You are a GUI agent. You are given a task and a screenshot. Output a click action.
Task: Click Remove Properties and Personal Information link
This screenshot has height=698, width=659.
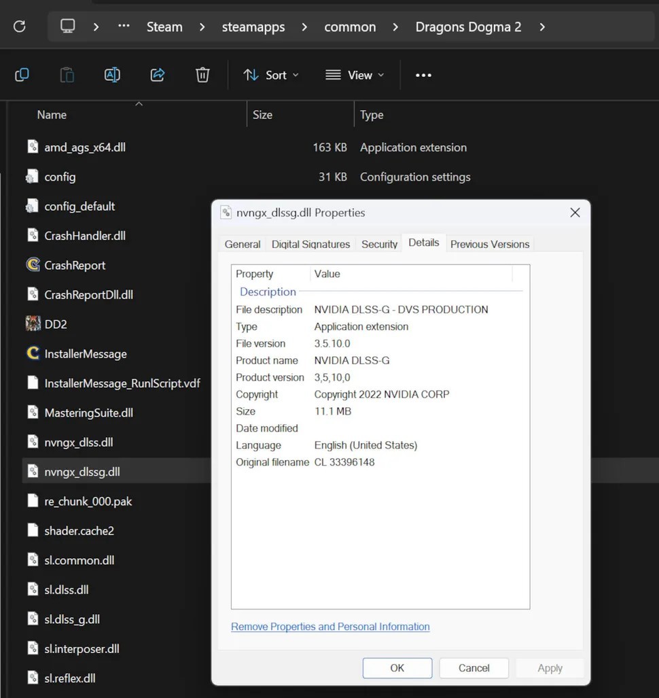[330, 627]
